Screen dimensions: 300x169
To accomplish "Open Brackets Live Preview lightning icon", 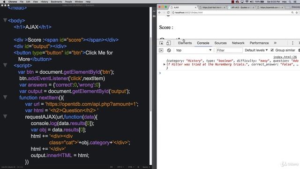I will coord(154,11).
